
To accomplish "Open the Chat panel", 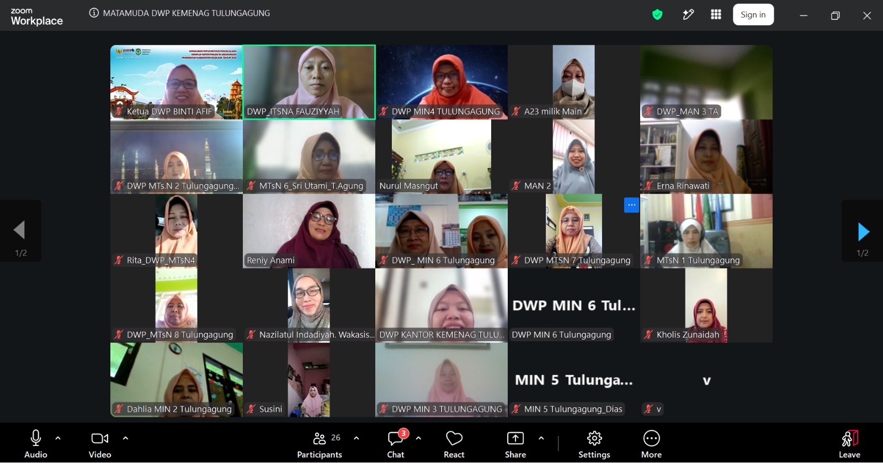I will [396, 444].
